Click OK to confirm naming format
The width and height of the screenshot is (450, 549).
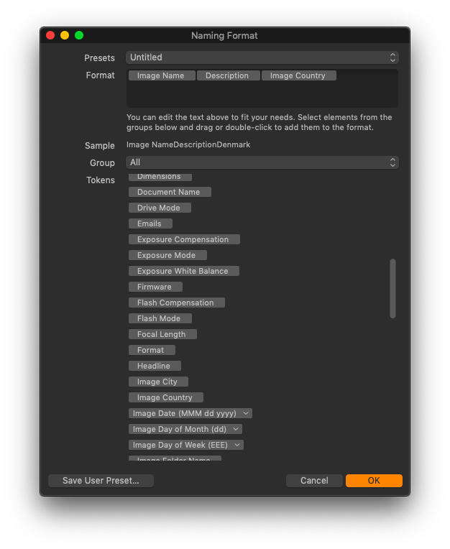374,481
